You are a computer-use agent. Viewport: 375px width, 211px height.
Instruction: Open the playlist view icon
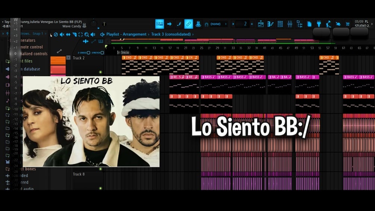click(261, 24)
